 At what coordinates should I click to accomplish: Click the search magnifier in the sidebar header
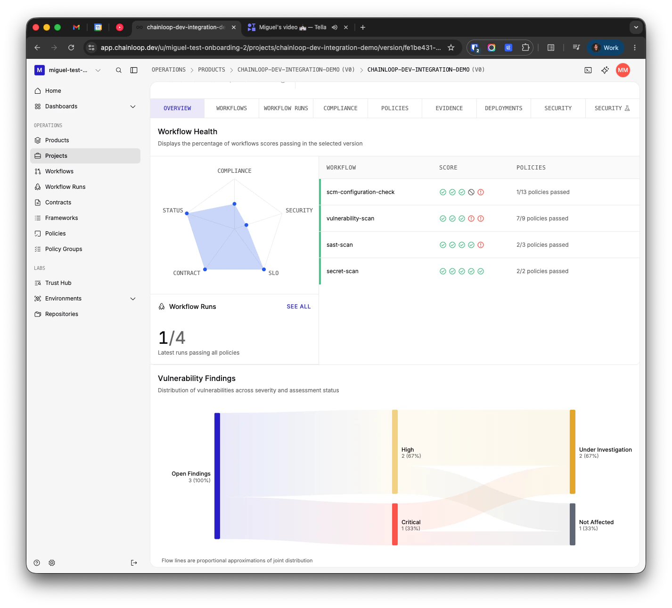[119, 70]
